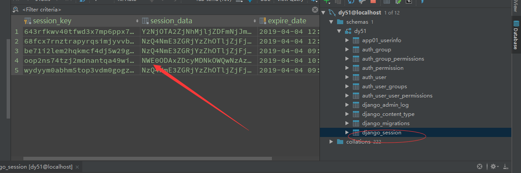Click the key column icon beside session_key
The image size is (521, 173).
pyautogui.click(x=28, y=21)
